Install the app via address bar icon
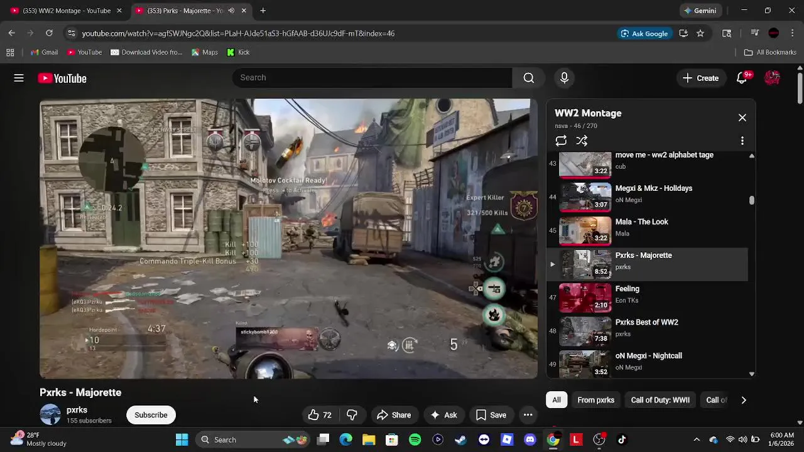The width and height of the screenshot is (804, 452). [x=683, y=33]
